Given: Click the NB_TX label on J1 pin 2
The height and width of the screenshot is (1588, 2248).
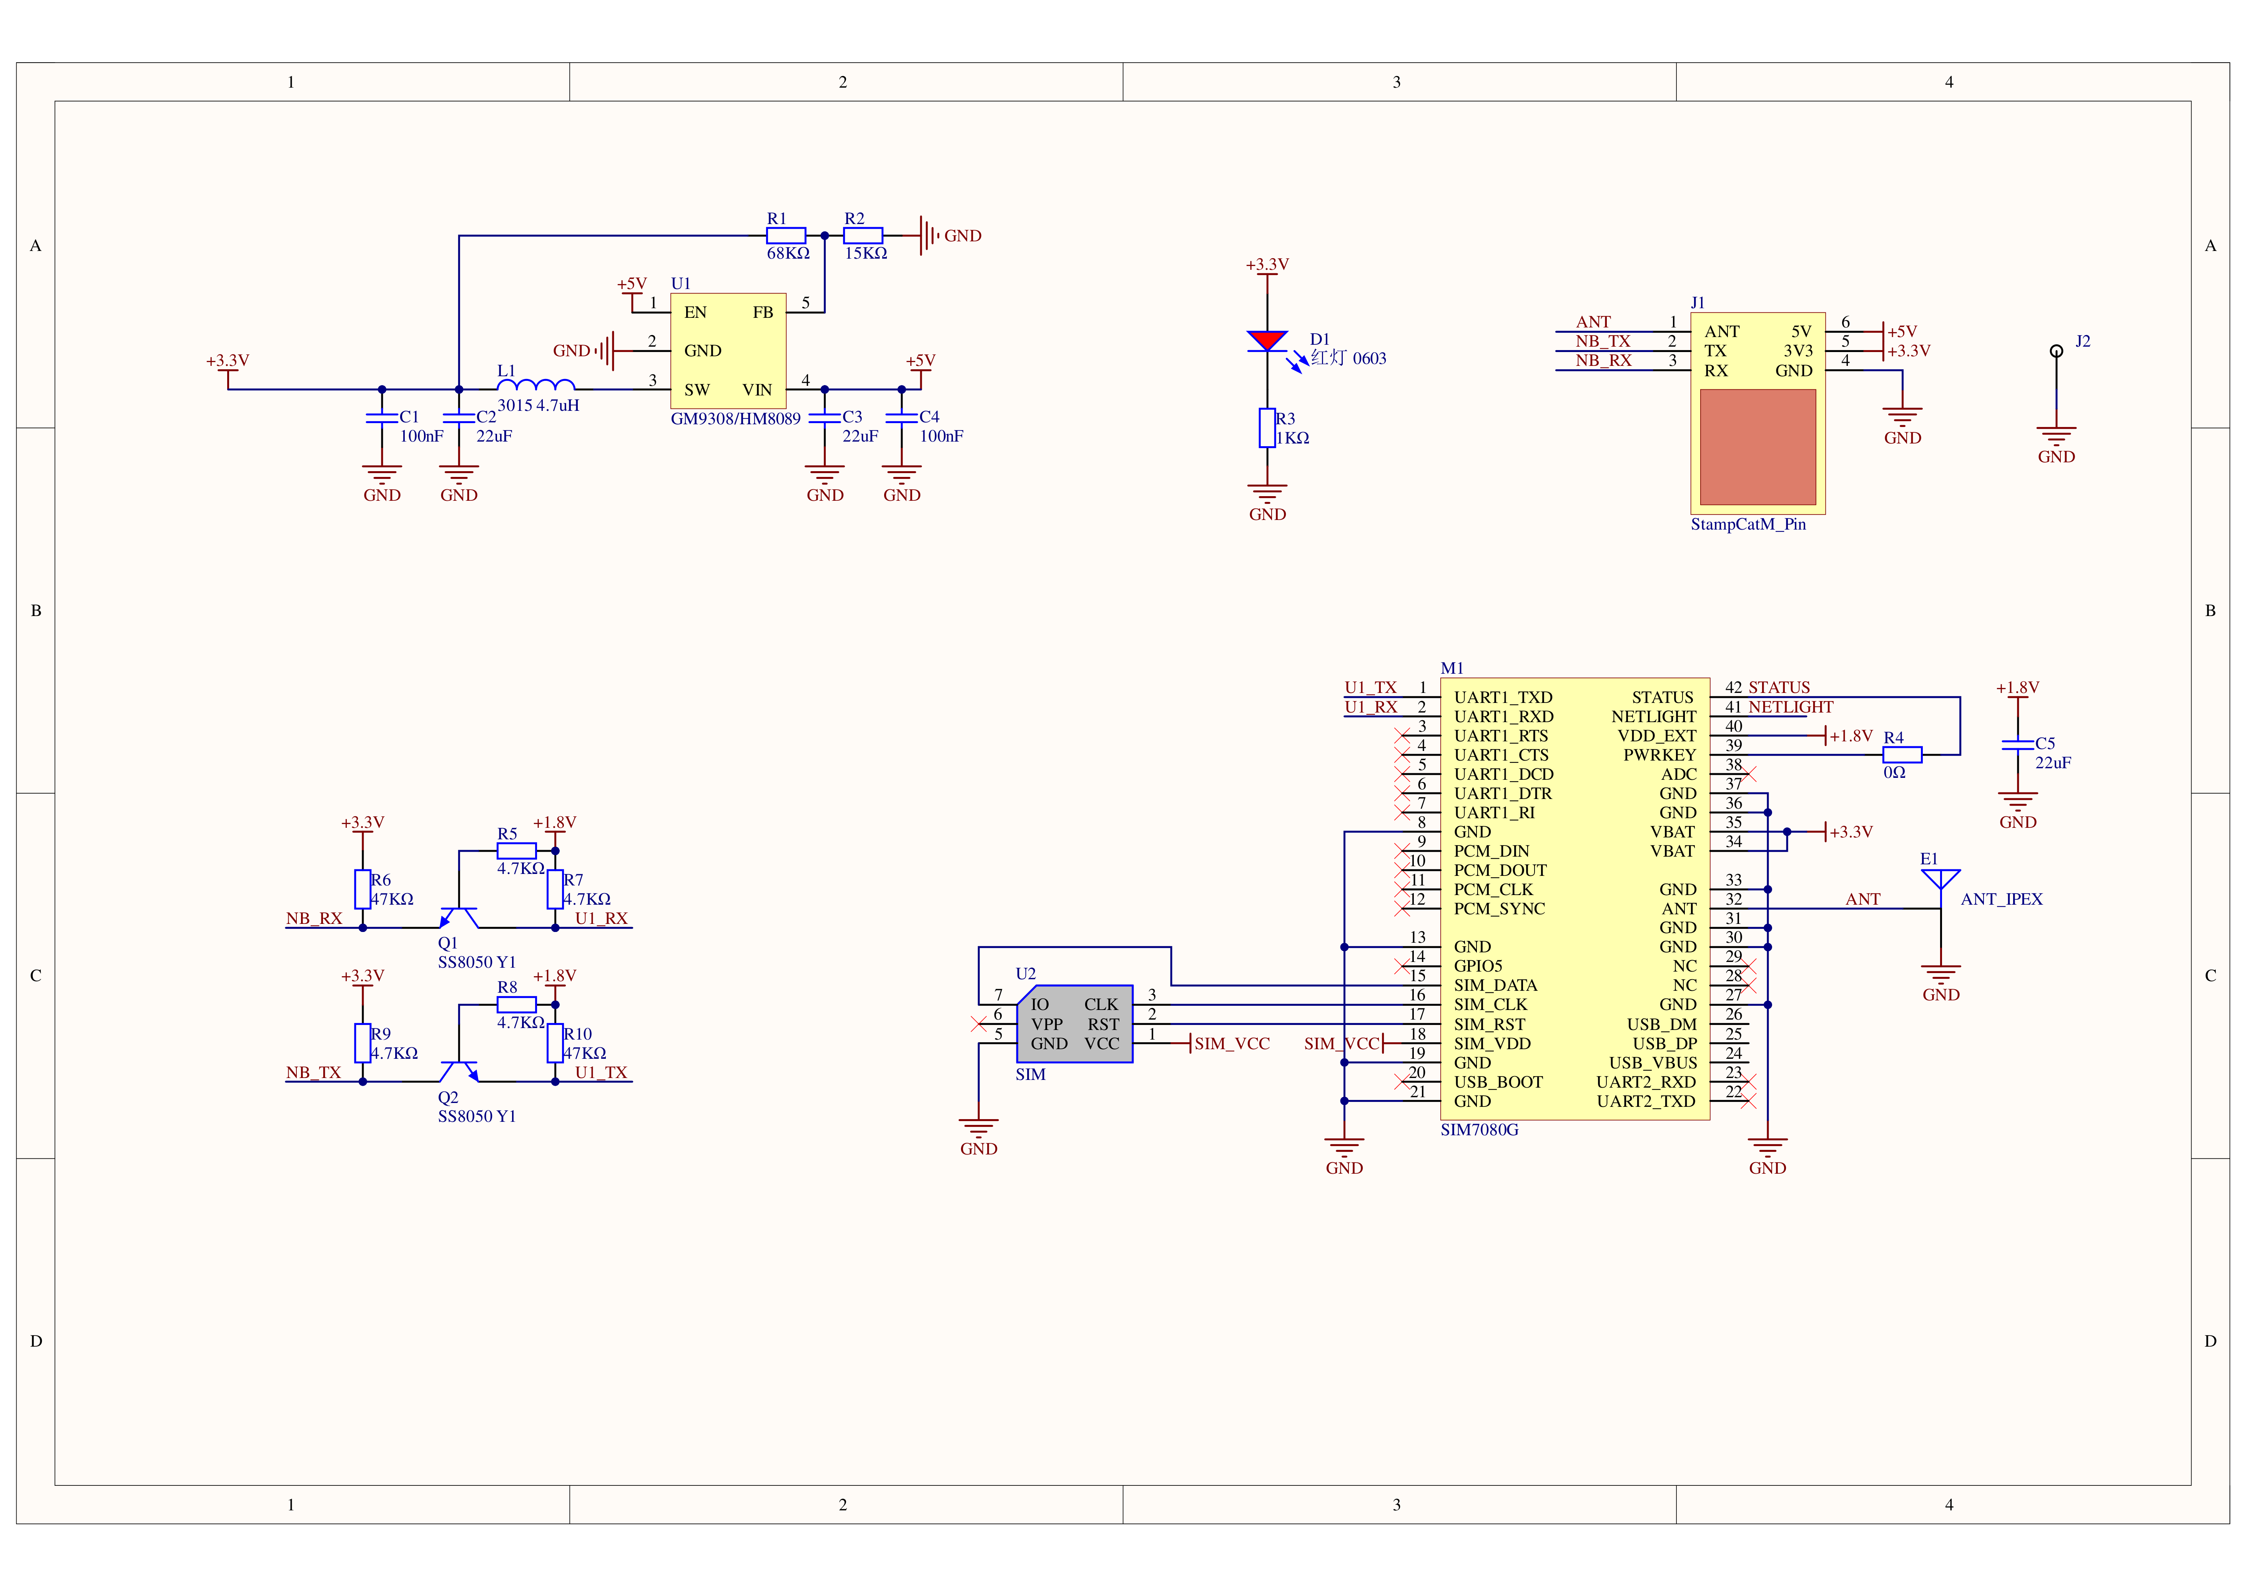Looking at the screenshot, I should point(1603,342).
